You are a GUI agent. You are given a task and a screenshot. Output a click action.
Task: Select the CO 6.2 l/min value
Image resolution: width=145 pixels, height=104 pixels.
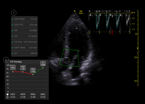click(x=33, y=36)
